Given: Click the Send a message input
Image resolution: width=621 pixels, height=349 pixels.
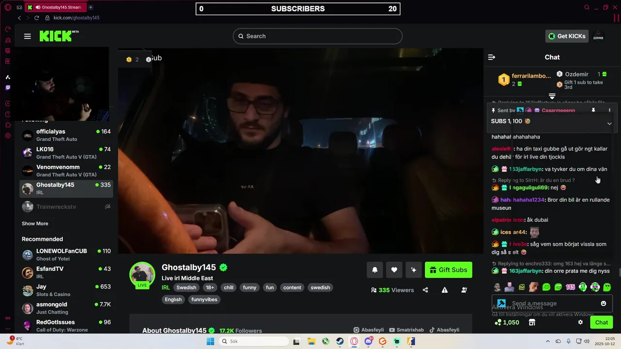Looking at the screenshot, I should click(552, 303).
